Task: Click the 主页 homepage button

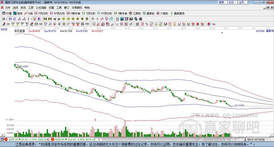Action: 243,2
